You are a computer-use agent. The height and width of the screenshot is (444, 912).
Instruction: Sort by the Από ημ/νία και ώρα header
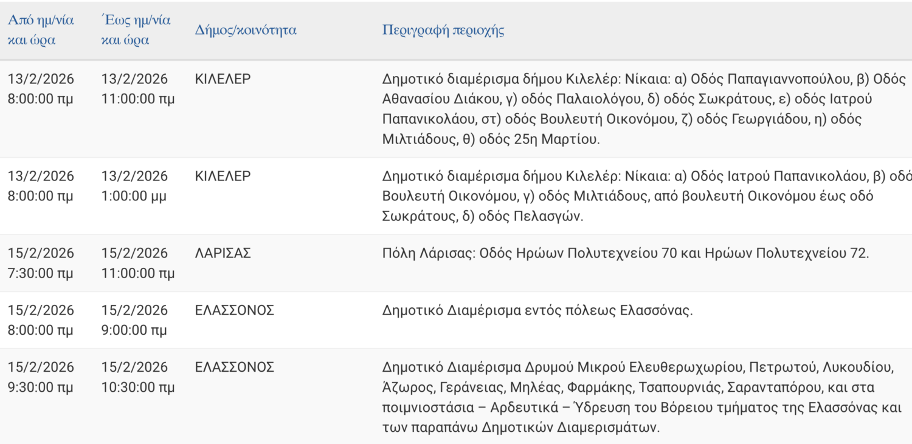(41, 30)
